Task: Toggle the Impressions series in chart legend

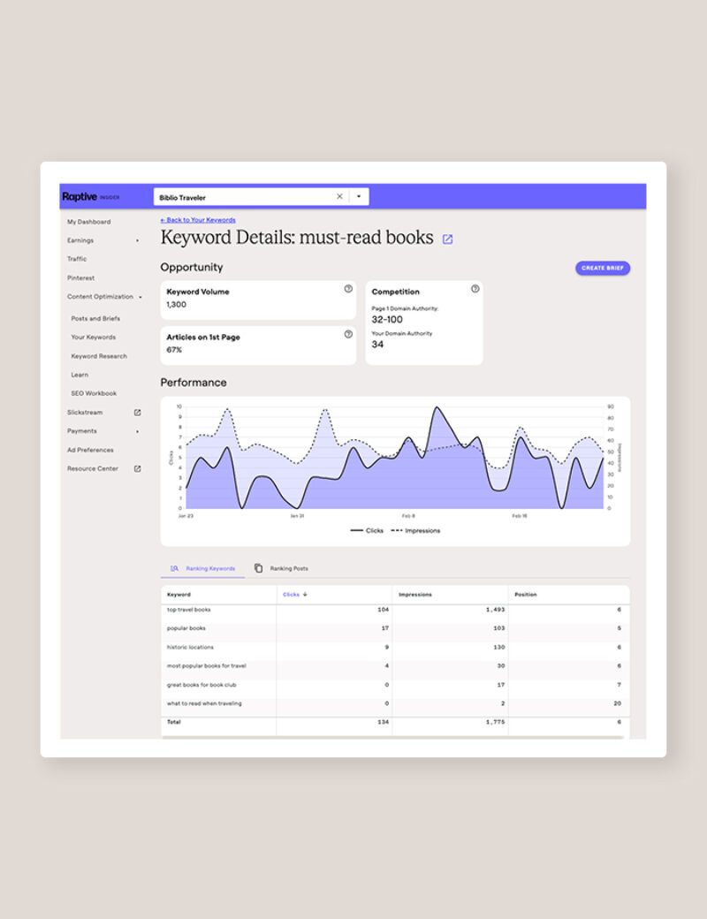Action: coord(415,531)
